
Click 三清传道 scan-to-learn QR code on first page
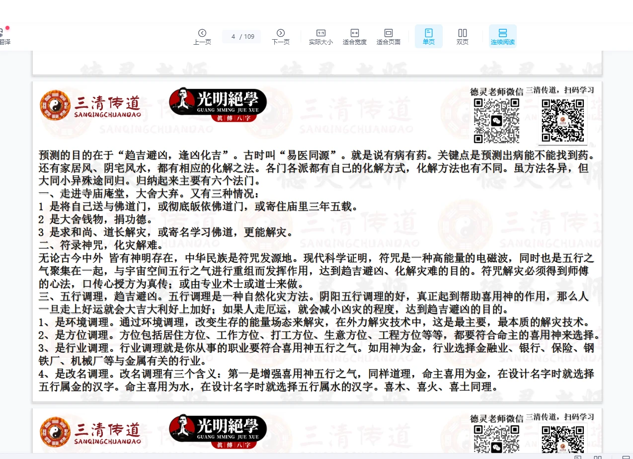pos(562,121)
